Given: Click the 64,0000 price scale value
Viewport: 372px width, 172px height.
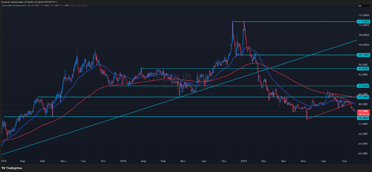Looking at the screenshot, I should [363, 144].
